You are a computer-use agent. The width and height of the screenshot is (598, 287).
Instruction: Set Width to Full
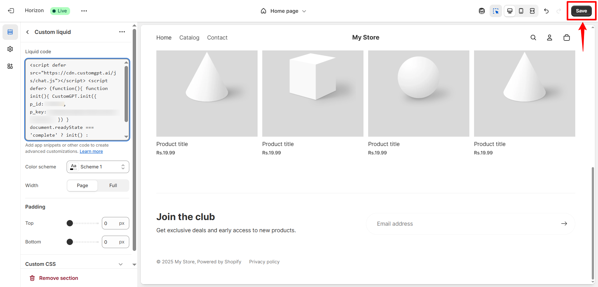tap(113, 186)
